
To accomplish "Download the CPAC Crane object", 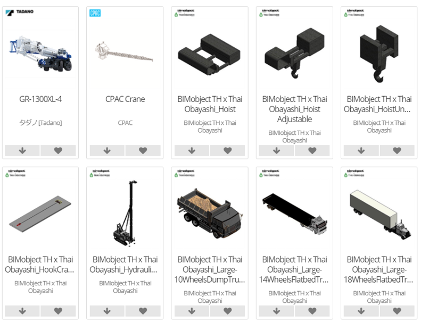I will [x=107, y=150].
